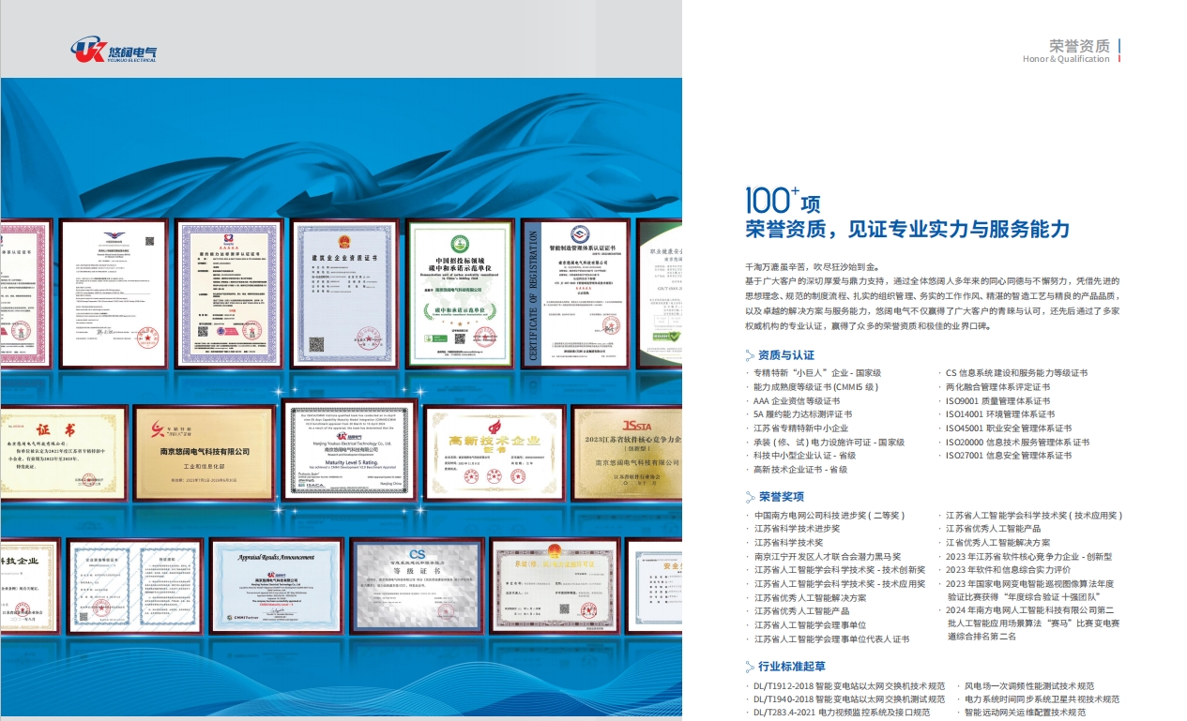1187x721 pixels.
Task: Click 江苏省科学技术进步奖
Action: pos(797,529)
